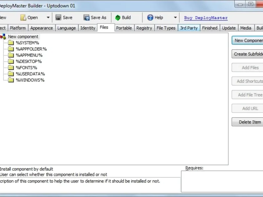
Task: Click the Add File Tree button
Action: 248,95
